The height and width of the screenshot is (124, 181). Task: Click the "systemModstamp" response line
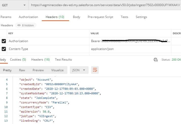60,93
